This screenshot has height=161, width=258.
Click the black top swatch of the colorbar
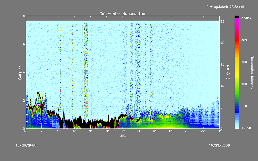coord(237,17)
